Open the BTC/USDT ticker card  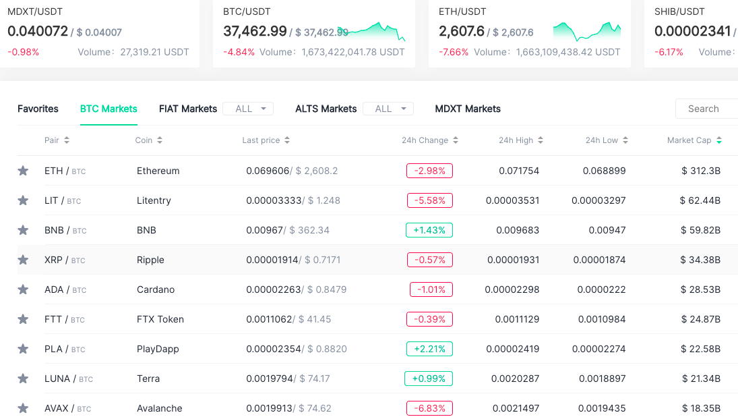pos(314,34)
